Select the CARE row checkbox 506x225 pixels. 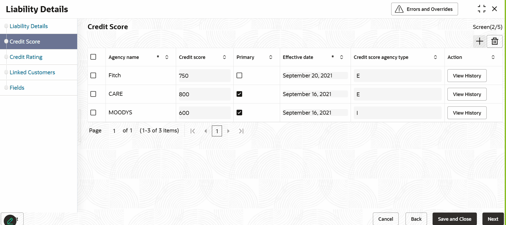[93, 94]
